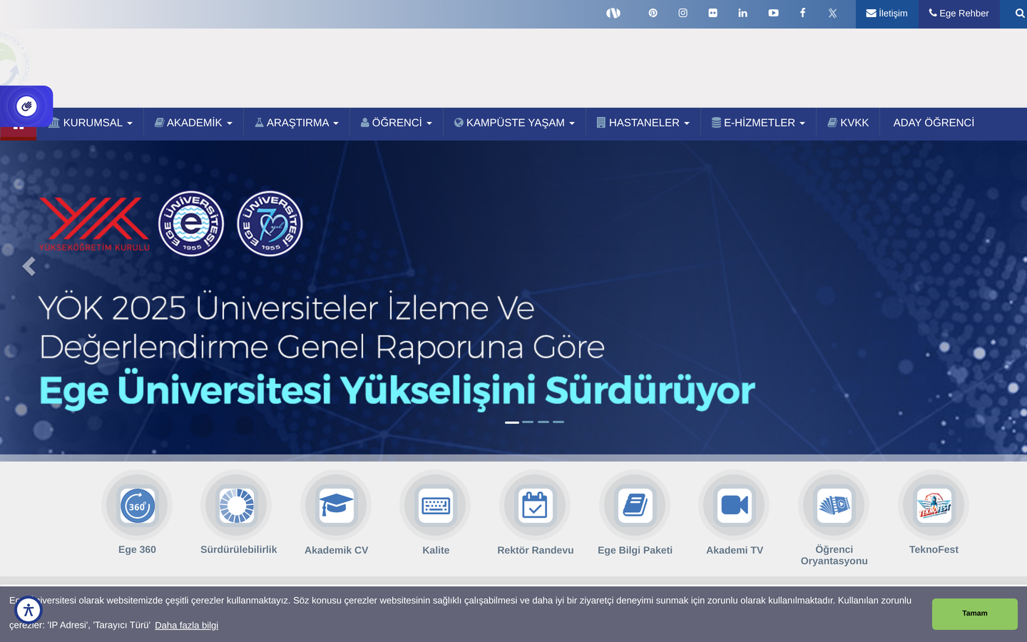
Task: Click the Akademik CV text label
Action: click(x=336, y=550)
